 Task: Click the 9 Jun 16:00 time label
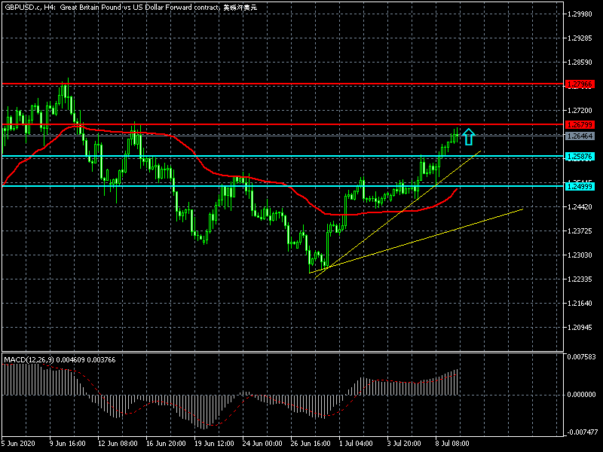point(68,443)
